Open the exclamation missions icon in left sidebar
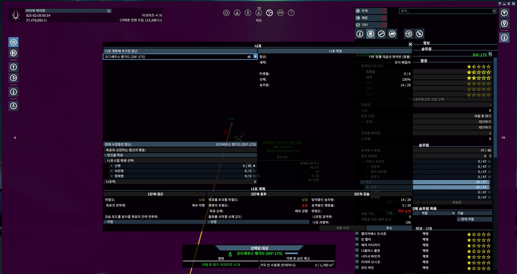 (14, 67)
